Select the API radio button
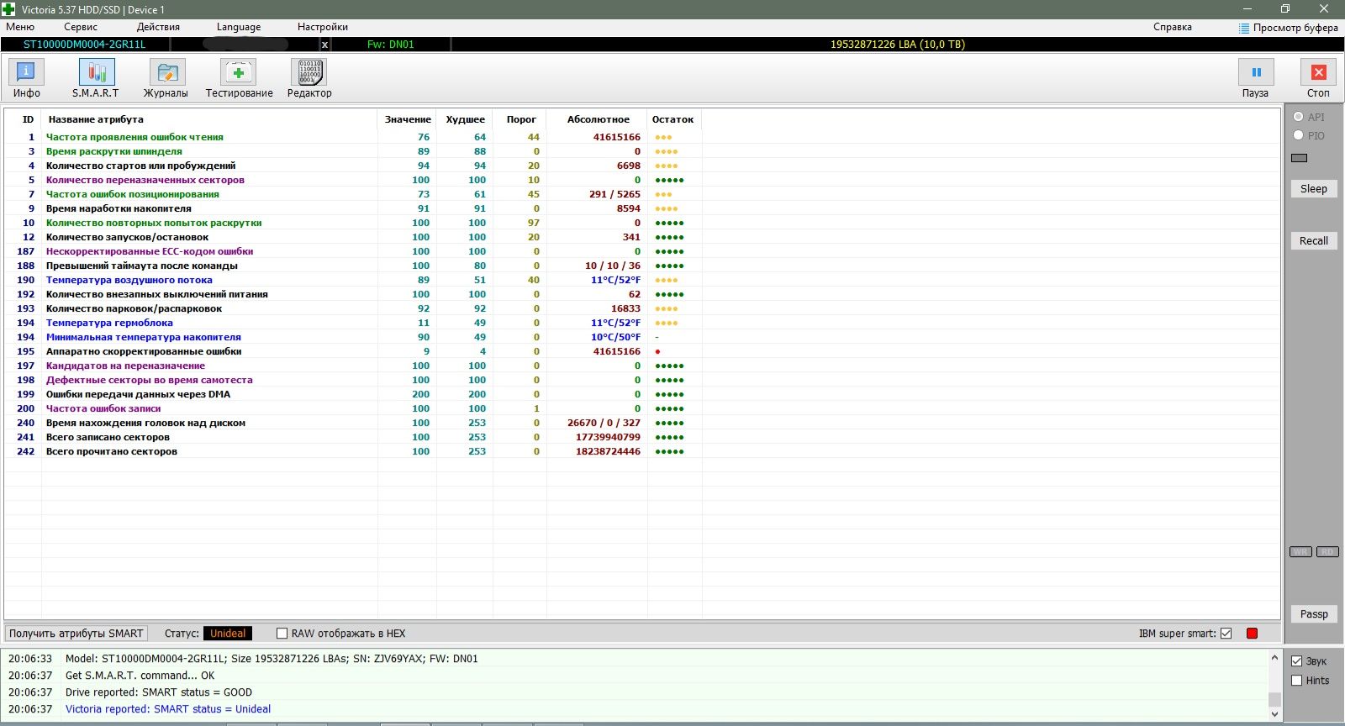1345x726 pixels. [x=1299, y=117]
